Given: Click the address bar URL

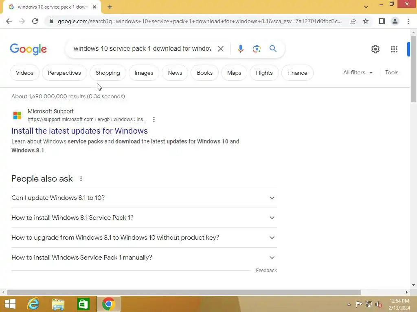Looking at the screenshot, I should [x=200, y=21].
